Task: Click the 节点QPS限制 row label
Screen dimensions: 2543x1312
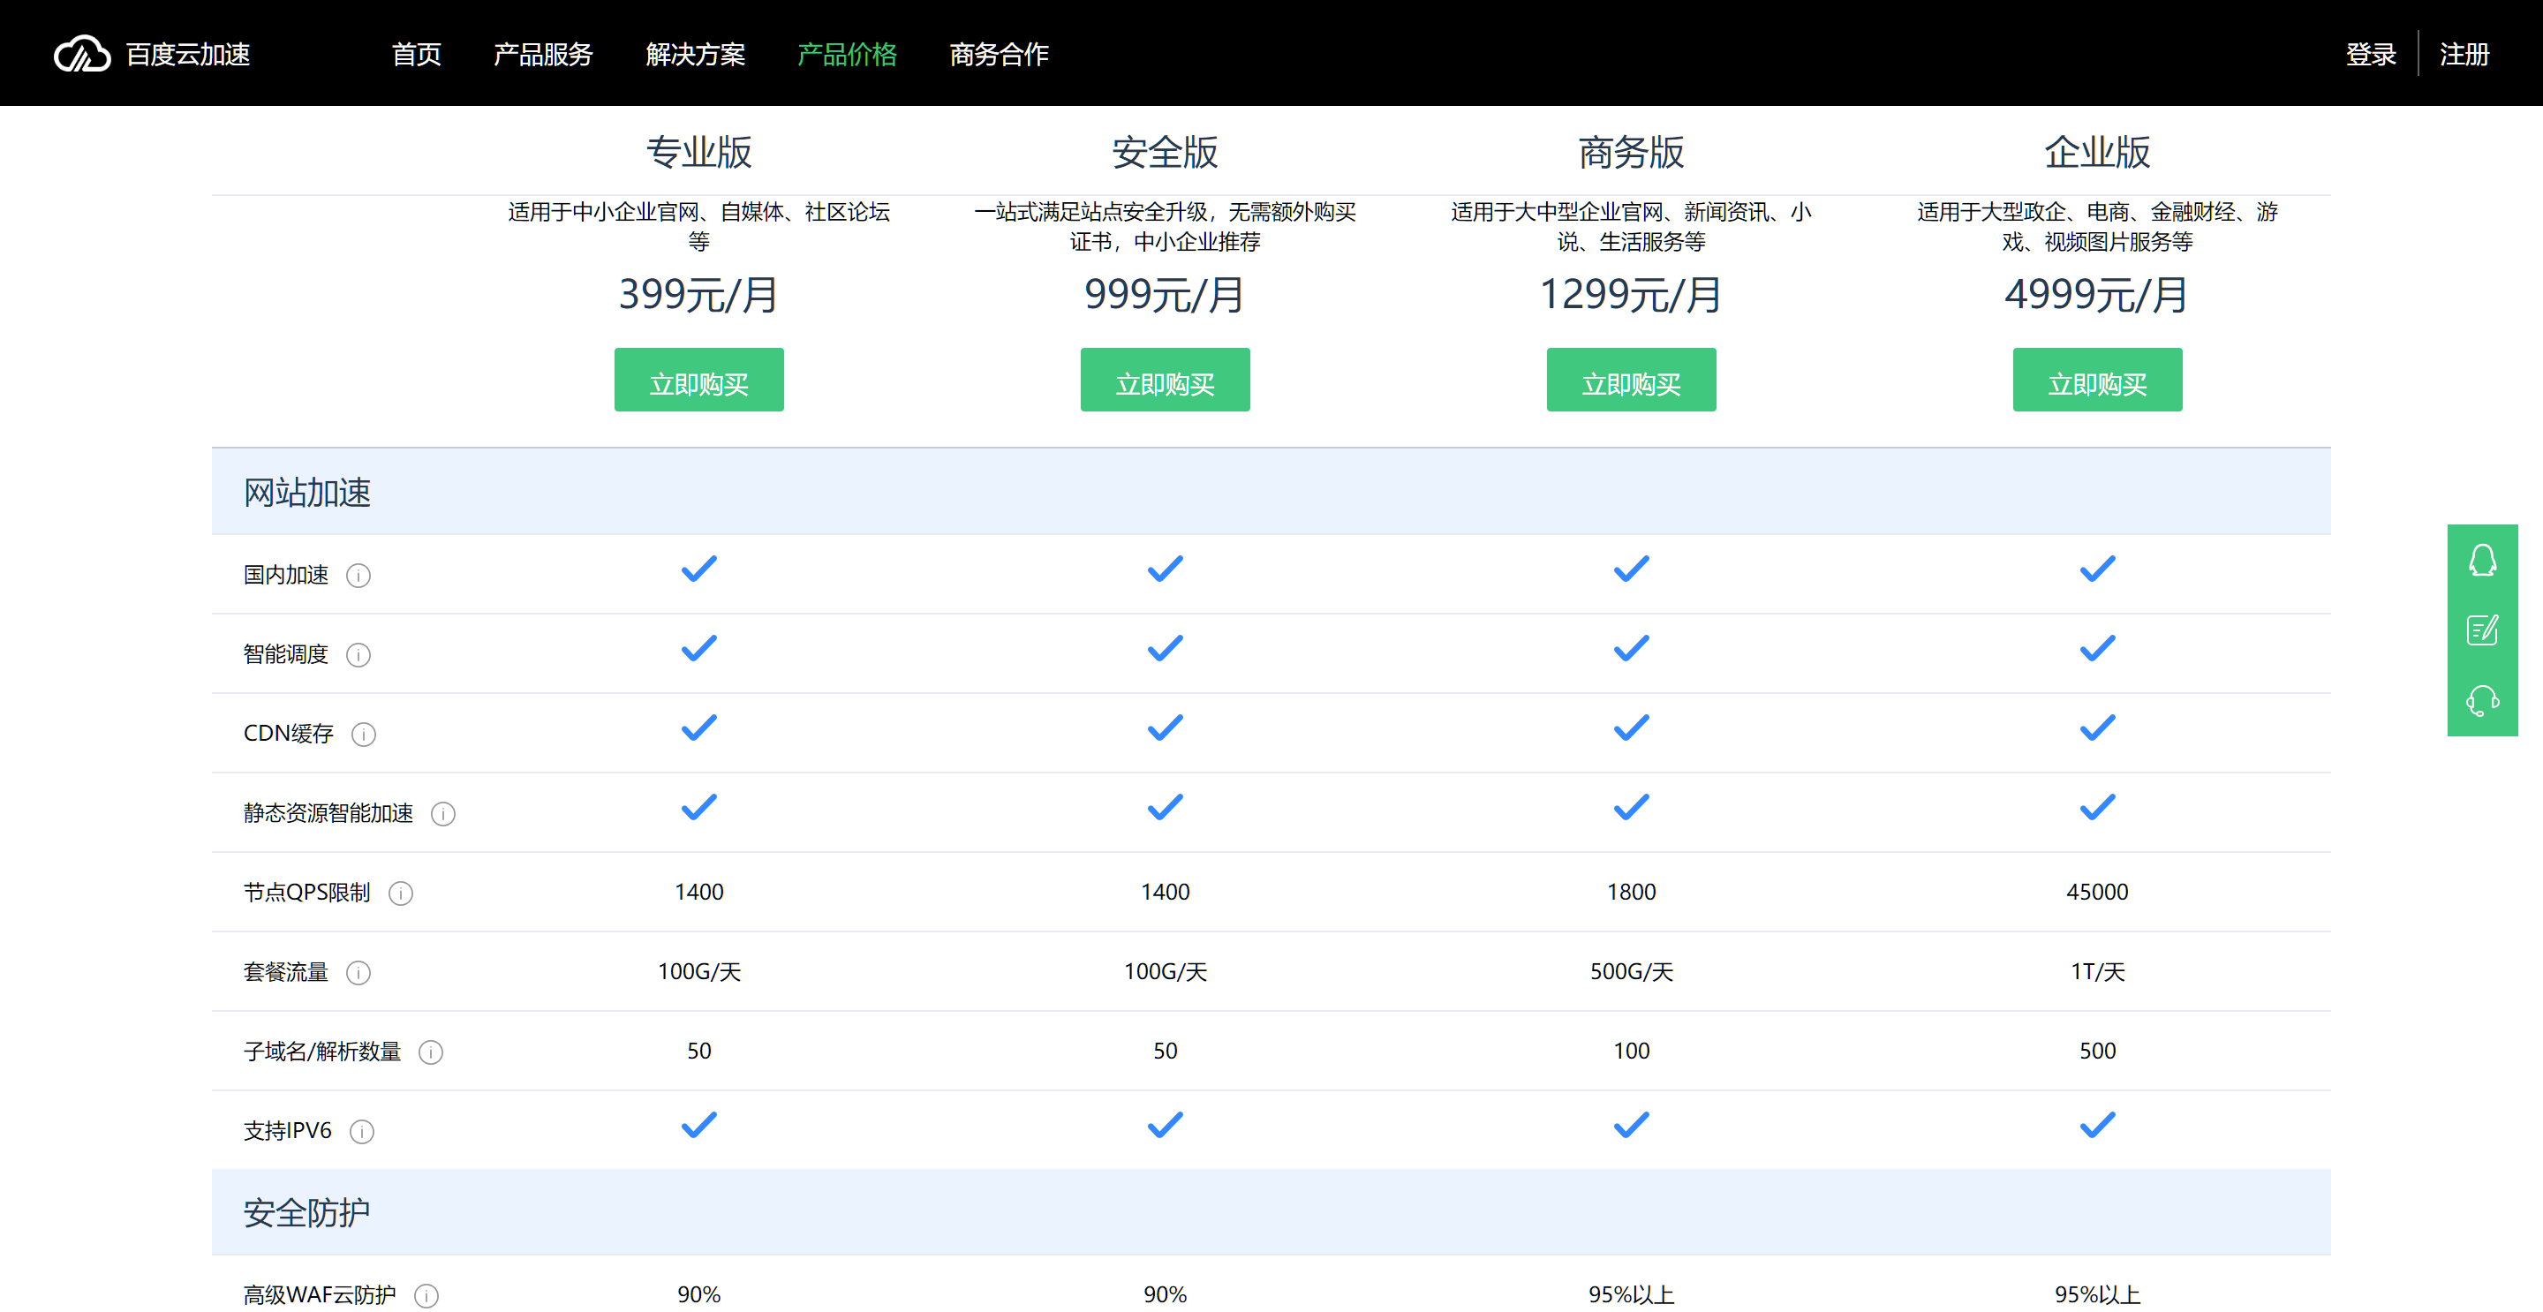Action: pyautogui.click(x=307, y=893)
